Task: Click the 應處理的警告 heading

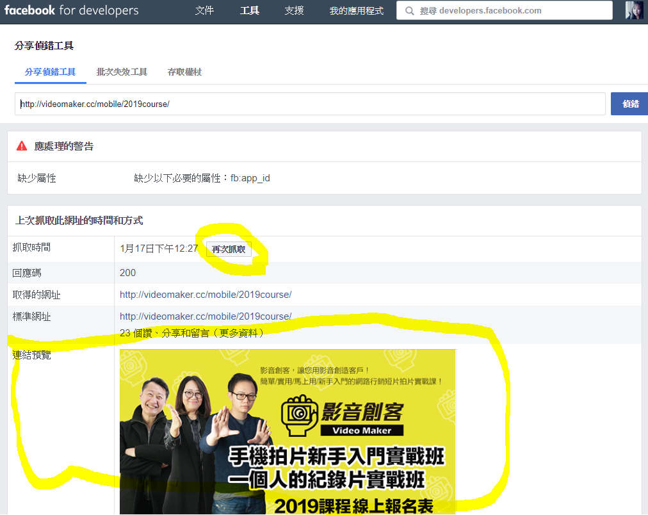Action: (64, 146)
